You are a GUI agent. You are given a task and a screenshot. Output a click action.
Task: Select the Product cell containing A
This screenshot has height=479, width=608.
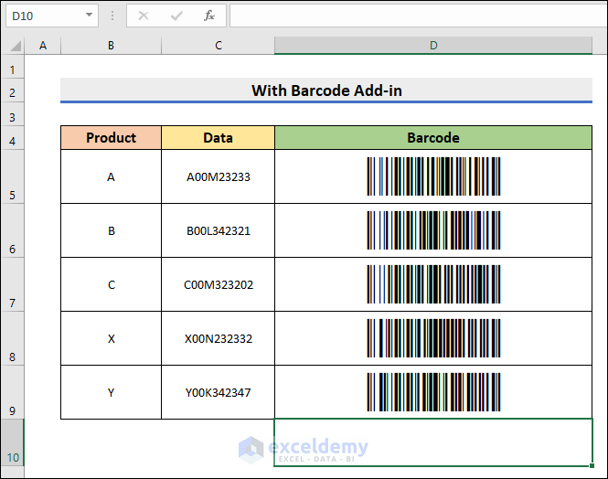coord(111,176)
